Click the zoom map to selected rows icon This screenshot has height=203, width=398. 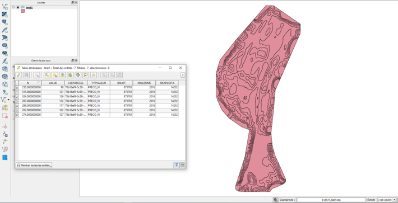86,75
